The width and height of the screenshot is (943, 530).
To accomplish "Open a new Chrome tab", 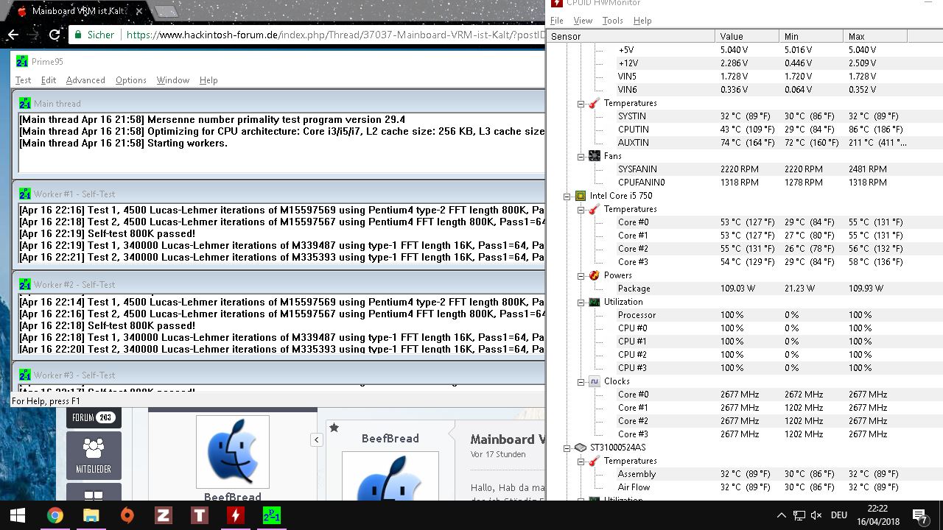I will (166, 11).
